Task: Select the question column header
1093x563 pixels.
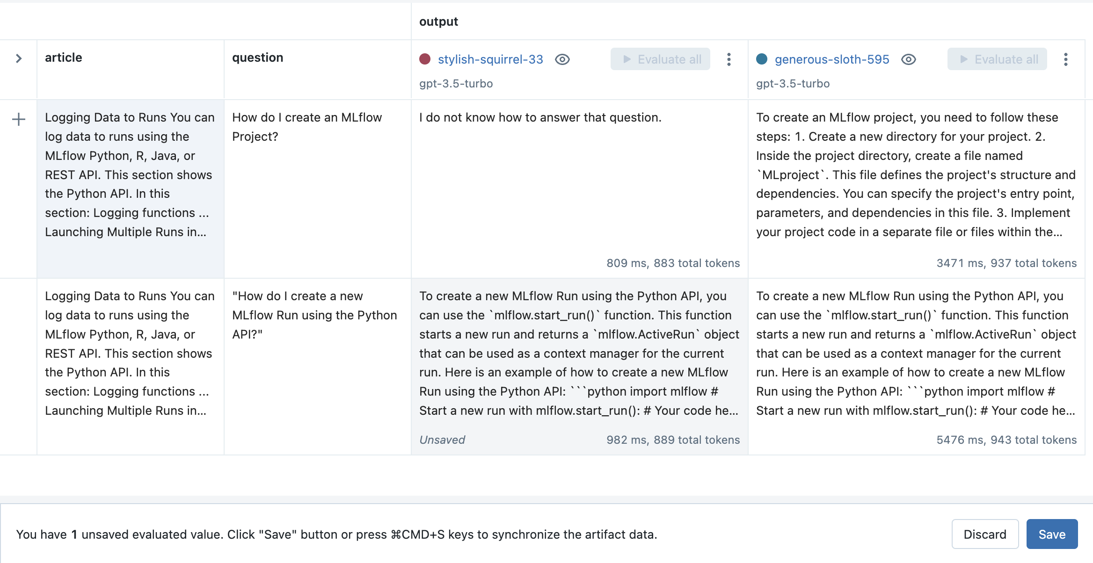Action: (x=258, y=58)
